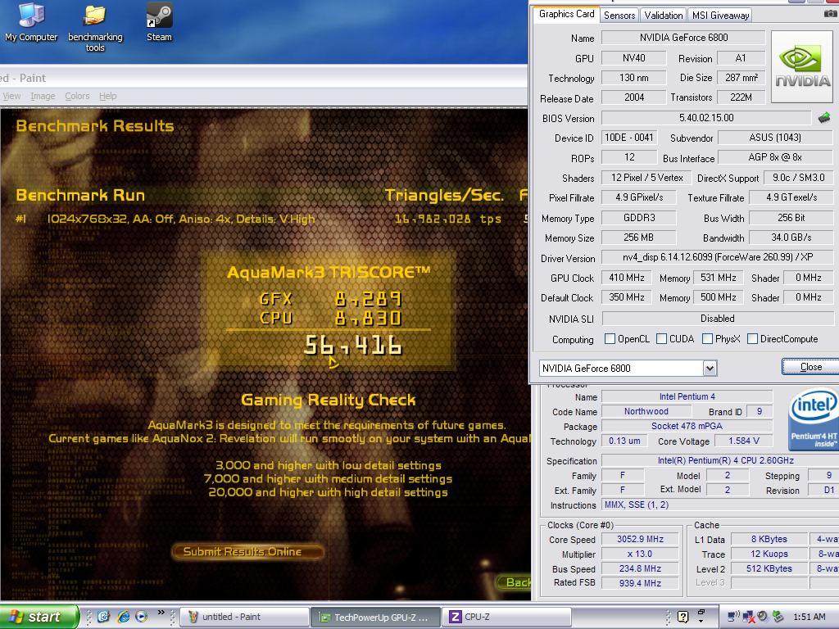The width and height of the screenshot is (839, 629).
Task: Click the round gray tray icon
Action: (x=763, y=616)
